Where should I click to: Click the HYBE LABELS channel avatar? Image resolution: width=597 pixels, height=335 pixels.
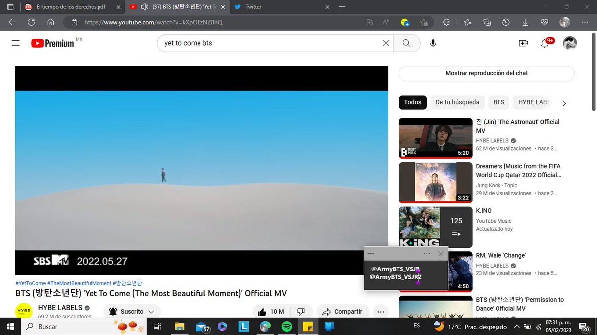[x=24, y=311]
